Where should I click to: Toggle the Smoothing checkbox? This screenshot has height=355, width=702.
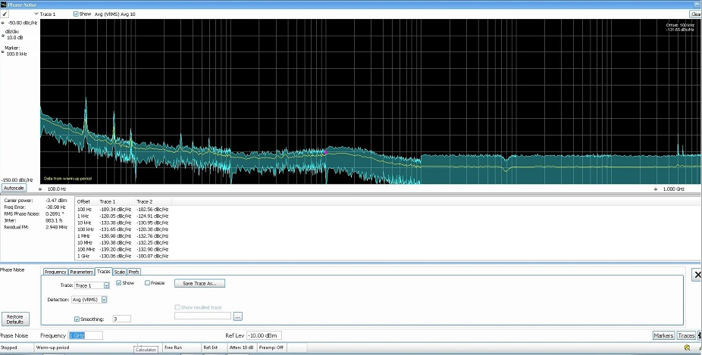pyautogui.click(x=77, y=319)
